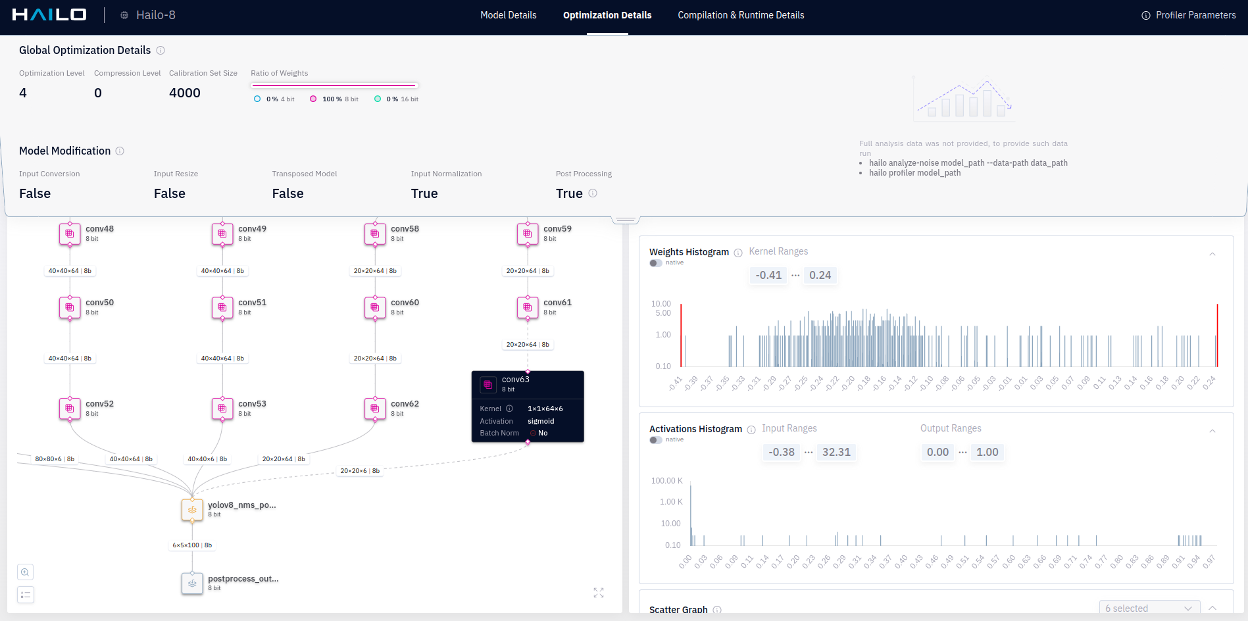This screenshot has width=1248, height=621.
Task: Toggle native switch under Weights Histogram
Action: pos(656,263)
